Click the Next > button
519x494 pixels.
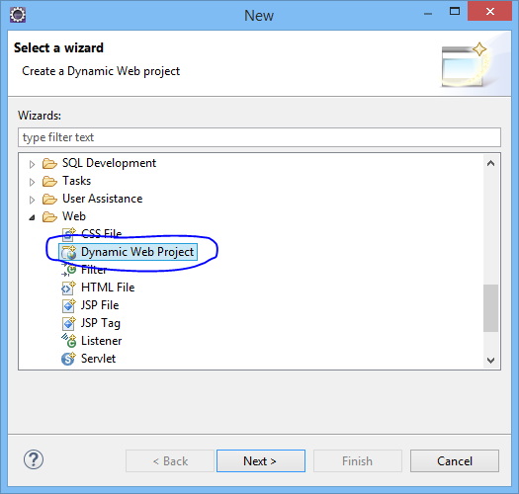click(261, 461)
